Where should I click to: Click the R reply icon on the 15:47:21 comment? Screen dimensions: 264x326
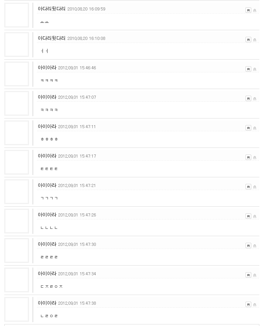point(248,187)
